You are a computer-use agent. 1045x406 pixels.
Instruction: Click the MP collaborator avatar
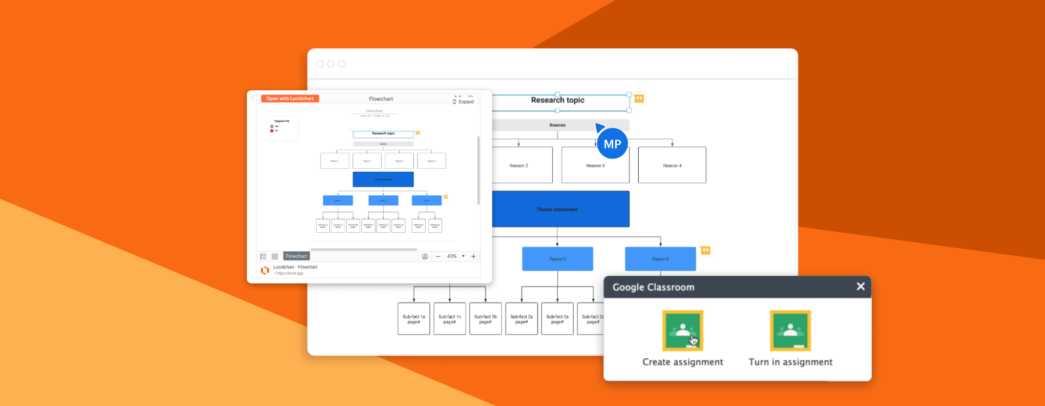pos(612,144)
